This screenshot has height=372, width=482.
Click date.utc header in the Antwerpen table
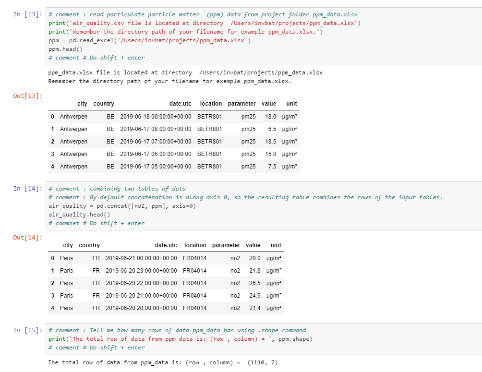pyautogui.click(x=180, y=104)
